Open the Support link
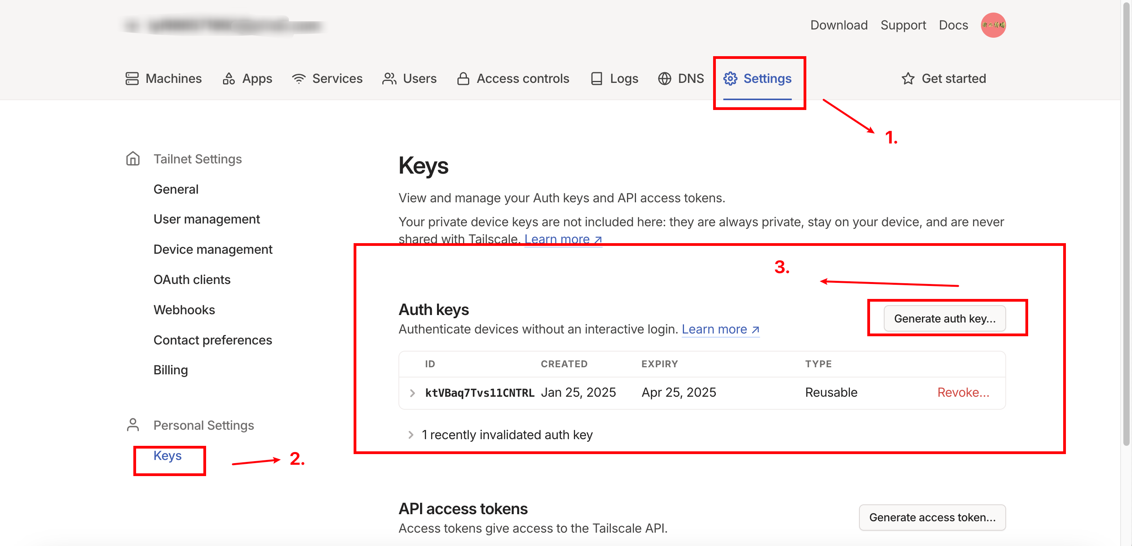 point(903,25)
